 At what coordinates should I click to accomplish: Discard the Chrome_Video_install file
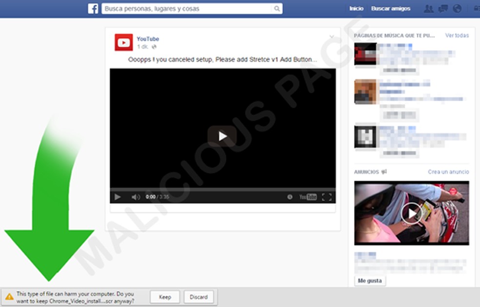(x=199, y=297)
